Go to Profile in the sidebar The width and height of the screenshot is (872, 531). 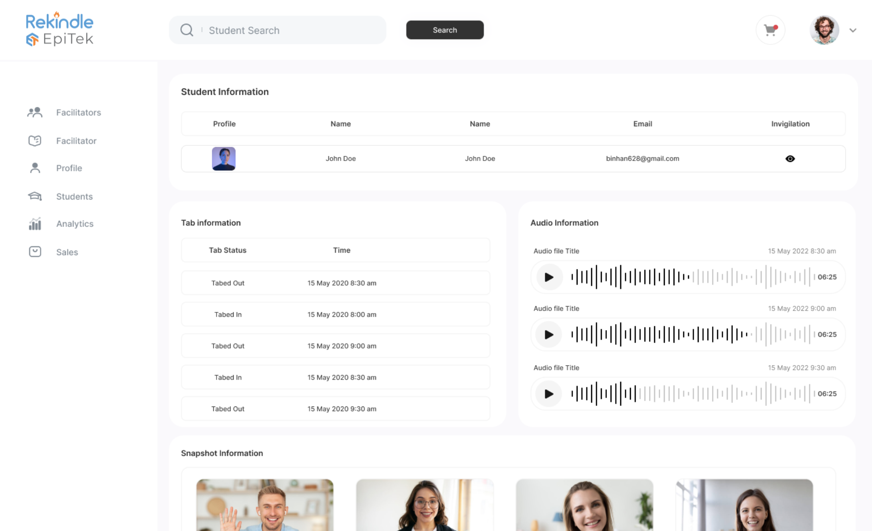click(x=69, y=168)
